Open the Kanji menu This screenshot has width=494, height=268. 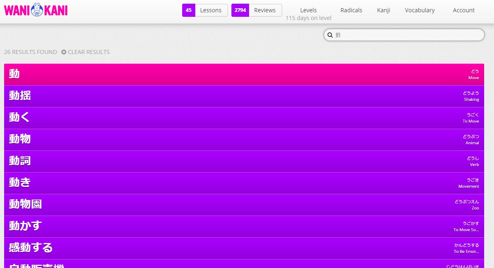tap(384, 10)
